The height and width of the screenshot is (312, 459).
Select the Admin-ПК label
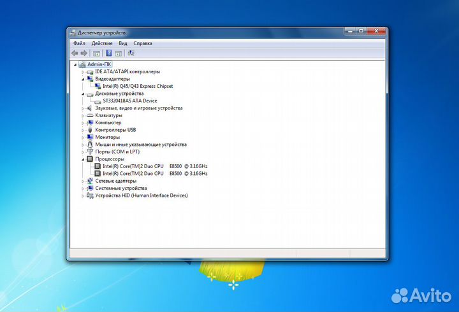point(99,64)
